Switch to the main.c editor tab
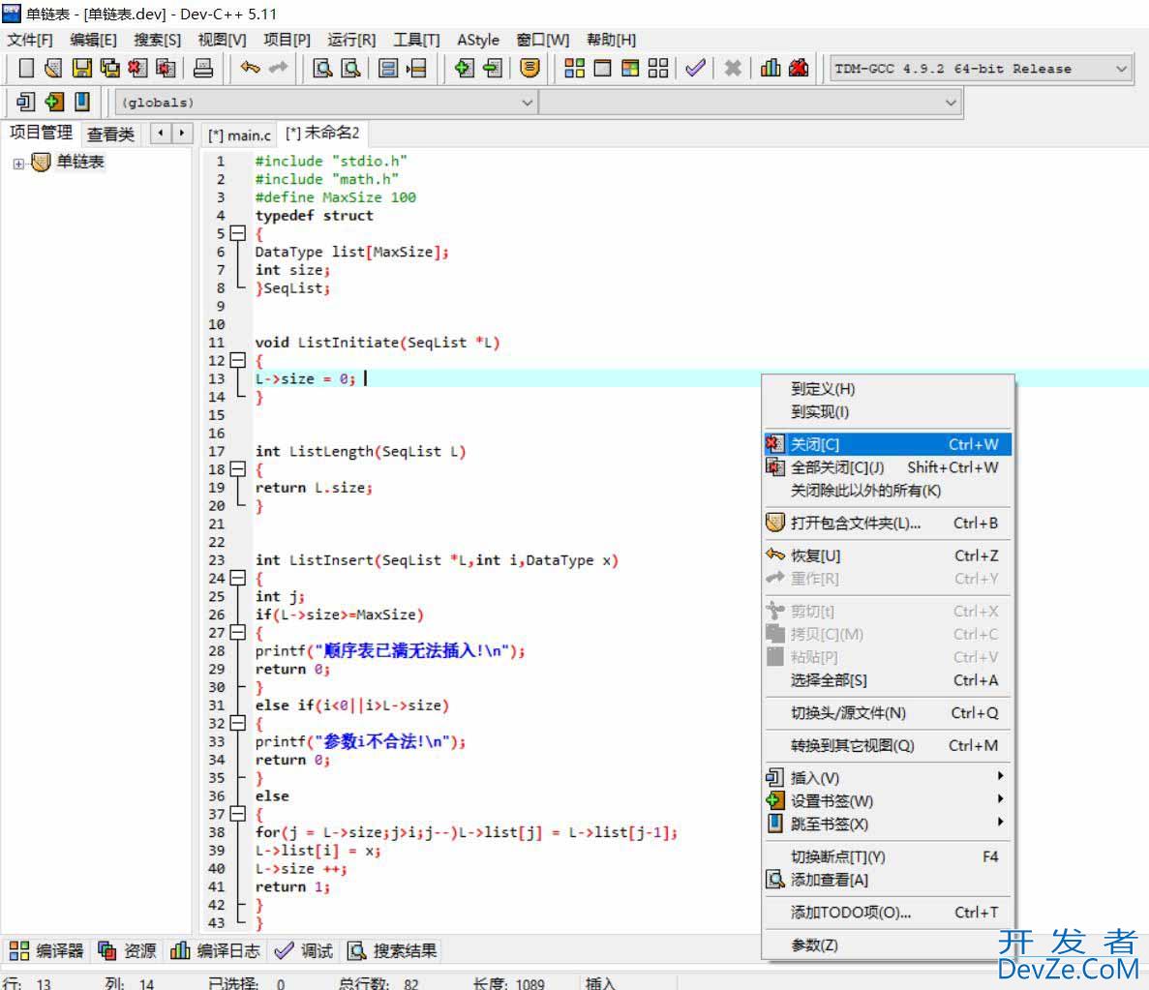The width and height of the screenshot is (1149, 990). pyautogui.click(x=239, y=135)
